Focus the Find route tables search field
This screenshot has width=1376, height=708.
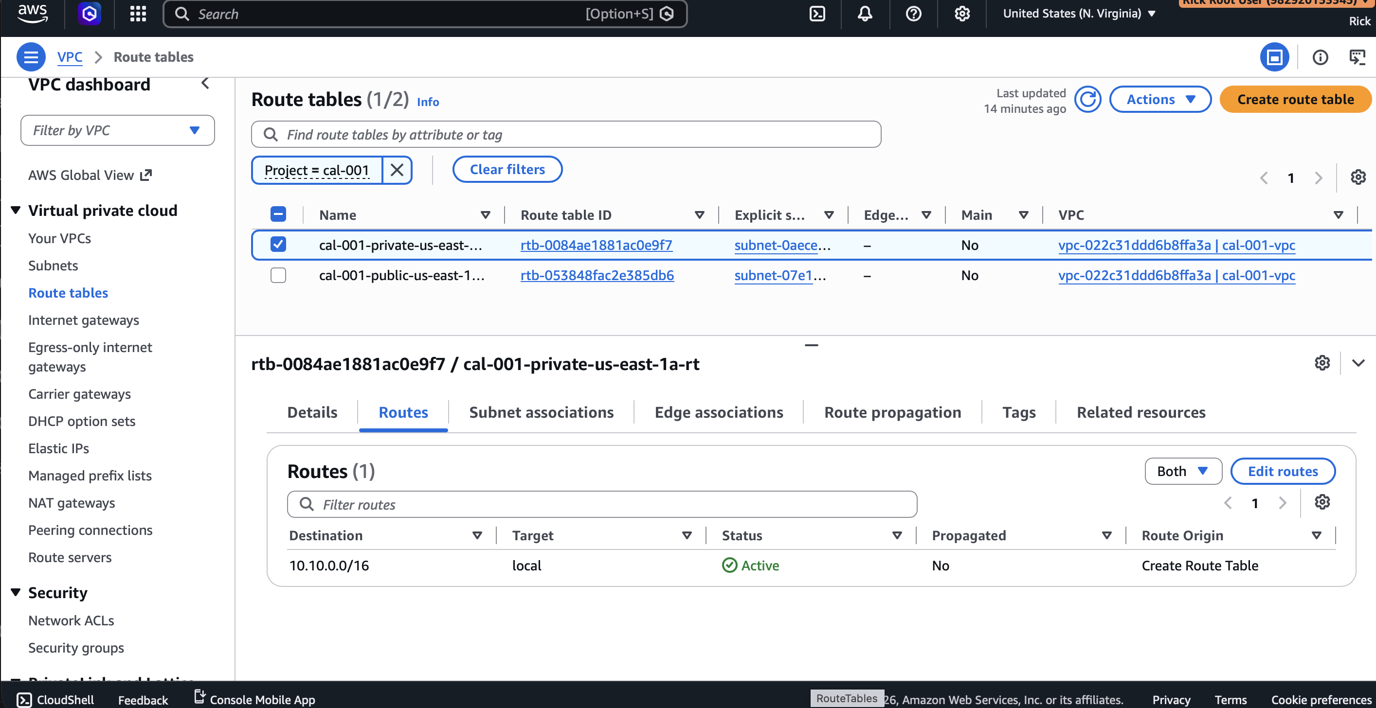(x=566, y=135)
